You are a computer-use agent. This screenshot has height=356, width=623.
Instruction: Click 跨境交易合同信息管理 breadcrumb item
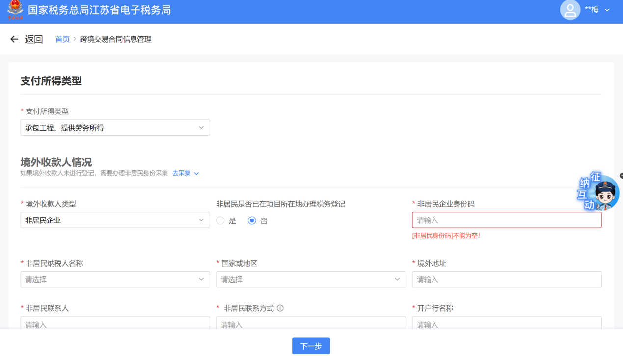coord(115,39)
